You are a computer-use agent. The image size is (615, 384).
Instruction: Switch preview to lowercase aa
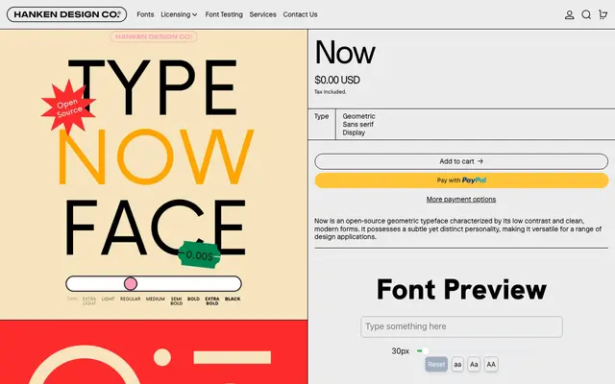pos(457,365)
